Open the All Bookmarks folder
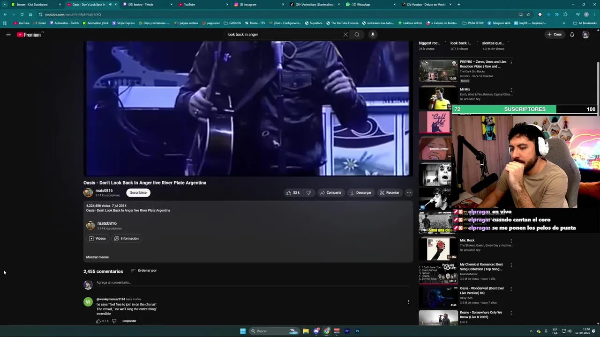Screen dimensions: 600x337 tap(585, 23)
